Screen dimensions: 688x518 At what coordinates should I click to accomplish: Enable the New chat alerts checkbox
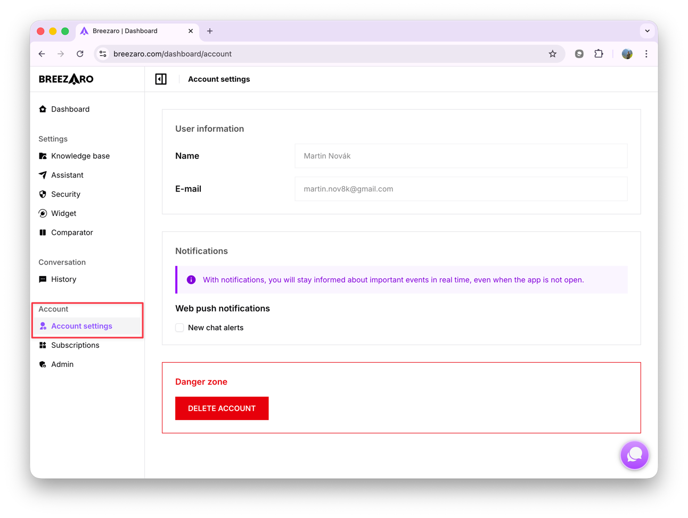pyautogui.click(x=179, y=328)
